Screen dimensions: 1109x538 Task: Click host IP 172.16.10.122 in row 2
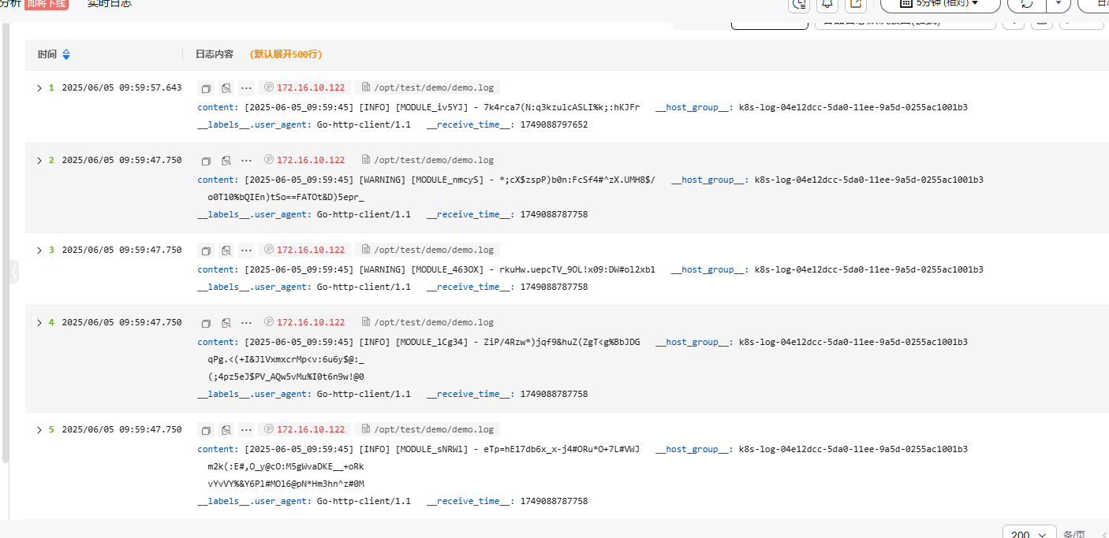pos(311,161)
